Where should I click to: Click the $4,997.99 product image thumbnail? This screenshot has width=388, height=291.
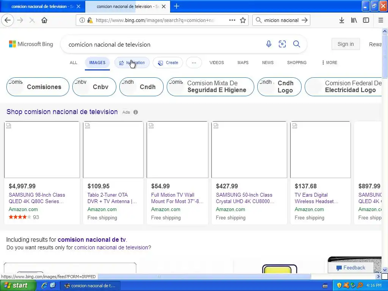click(42, 149)
